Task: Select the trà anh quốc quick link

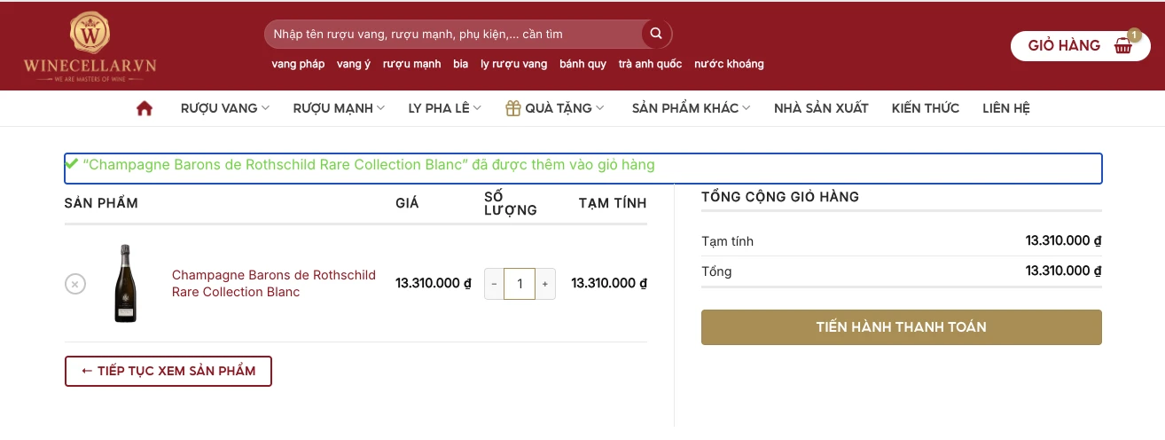Action: (x=651, y=64)
